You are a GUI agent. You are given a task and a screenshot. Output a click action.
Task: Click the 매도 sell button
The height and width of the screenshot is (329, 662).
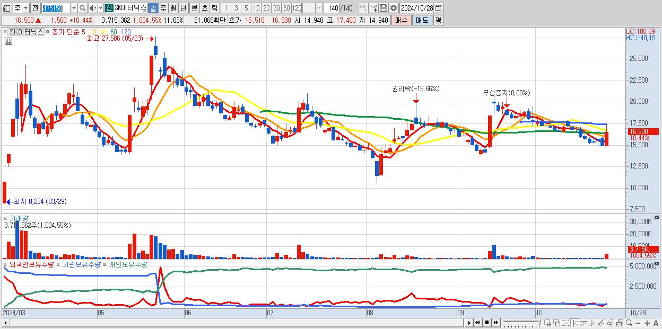pos(422,20)
